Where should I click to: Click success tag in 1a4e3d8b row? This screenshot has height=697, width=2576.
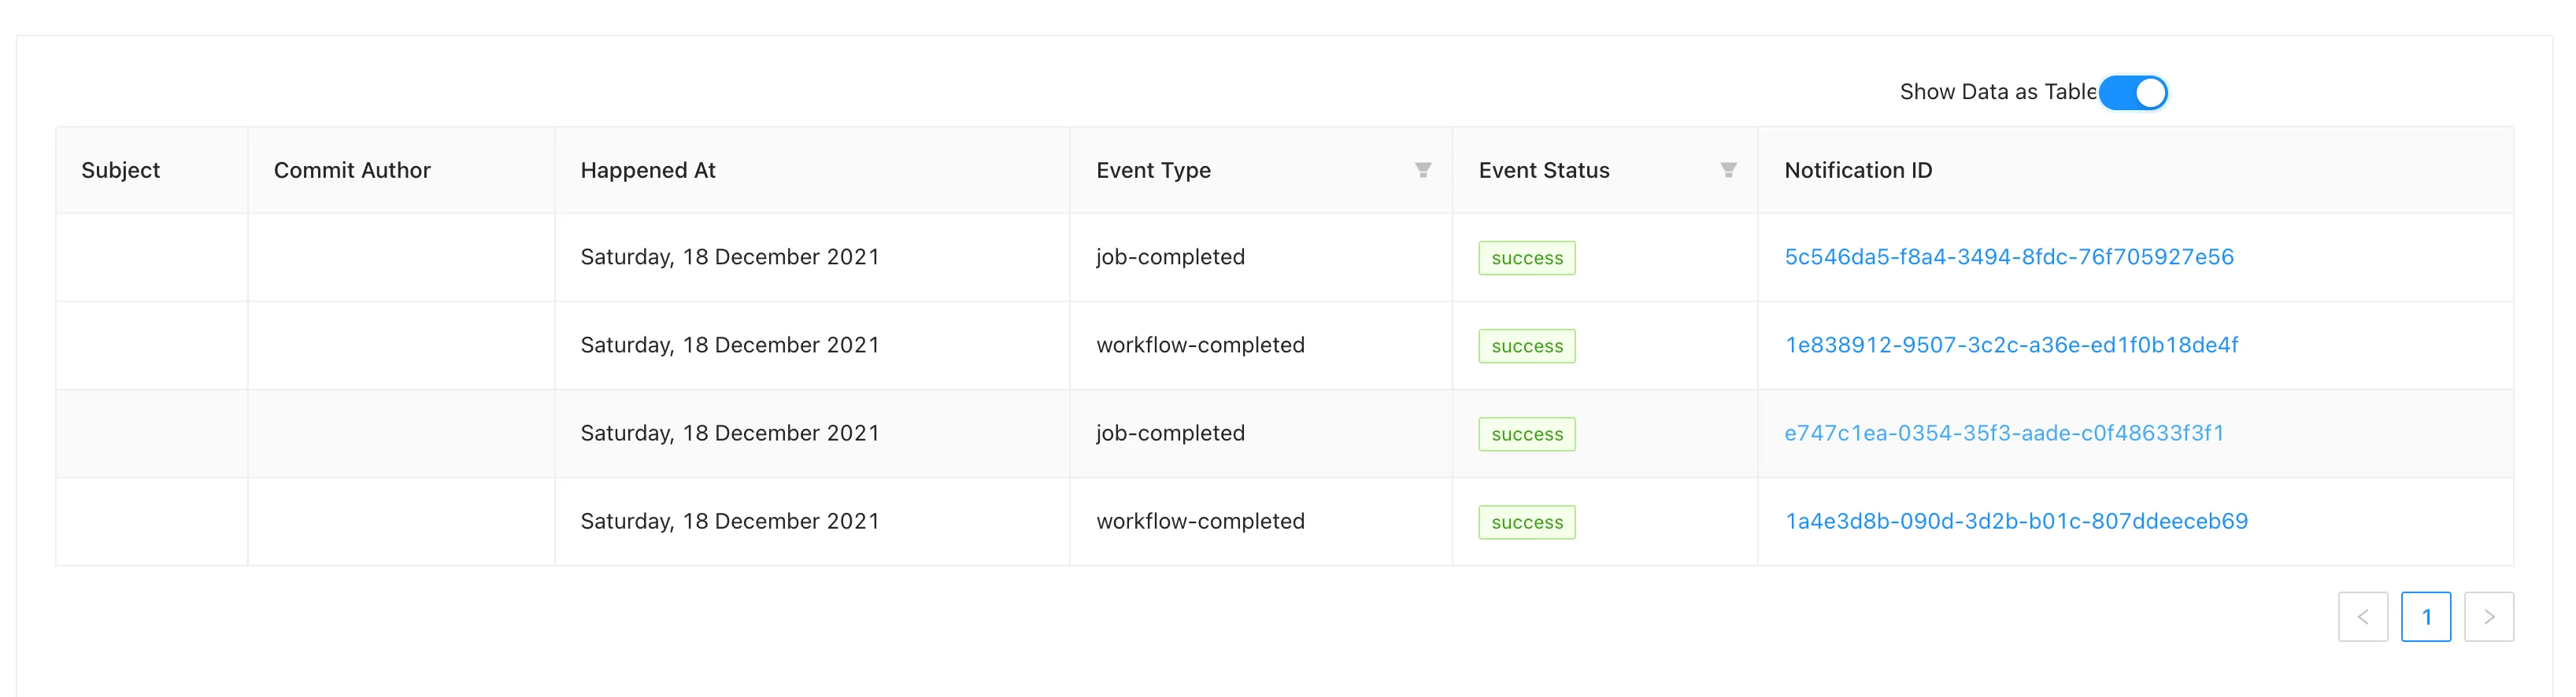pos(1527,522)
